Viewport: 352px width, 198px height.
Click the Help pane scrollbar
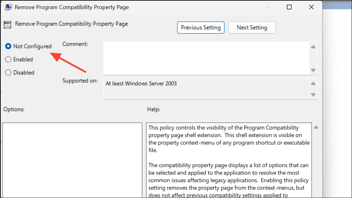pos(316,157)
